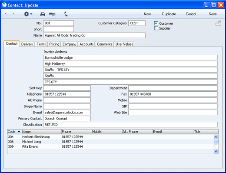
Task: Switch to the Delivery tab
Action: click(27, 44)
